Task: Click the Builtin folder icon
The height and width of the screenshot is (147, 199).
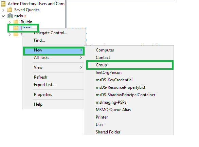Action: pyautogui.click(x=16, y=22)
